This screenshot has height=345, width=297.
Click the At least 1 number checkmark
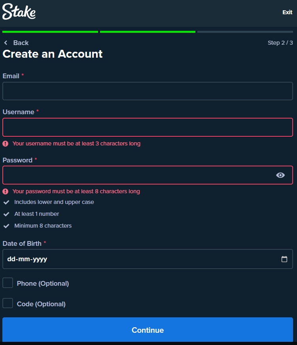6,214
